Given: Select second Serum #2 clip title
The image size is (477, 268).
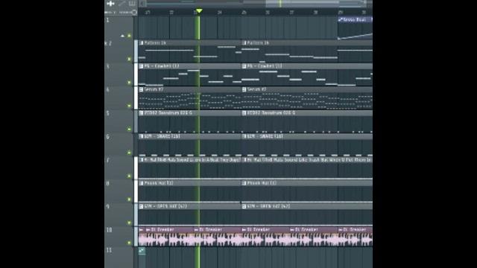Looking at the screenshot, I should coord(256,89).
